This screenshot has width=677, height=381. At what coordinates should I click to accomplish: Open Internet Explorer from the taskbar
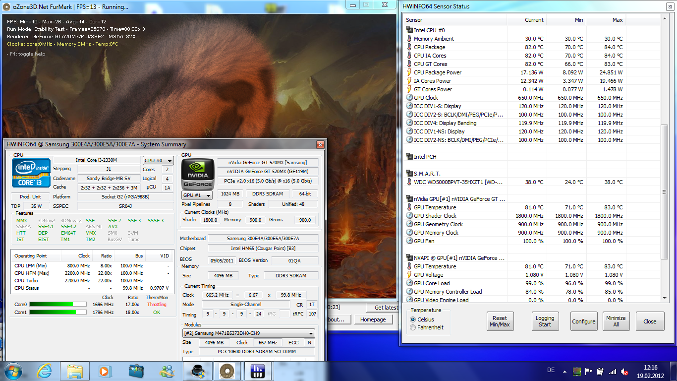(45, 371)
